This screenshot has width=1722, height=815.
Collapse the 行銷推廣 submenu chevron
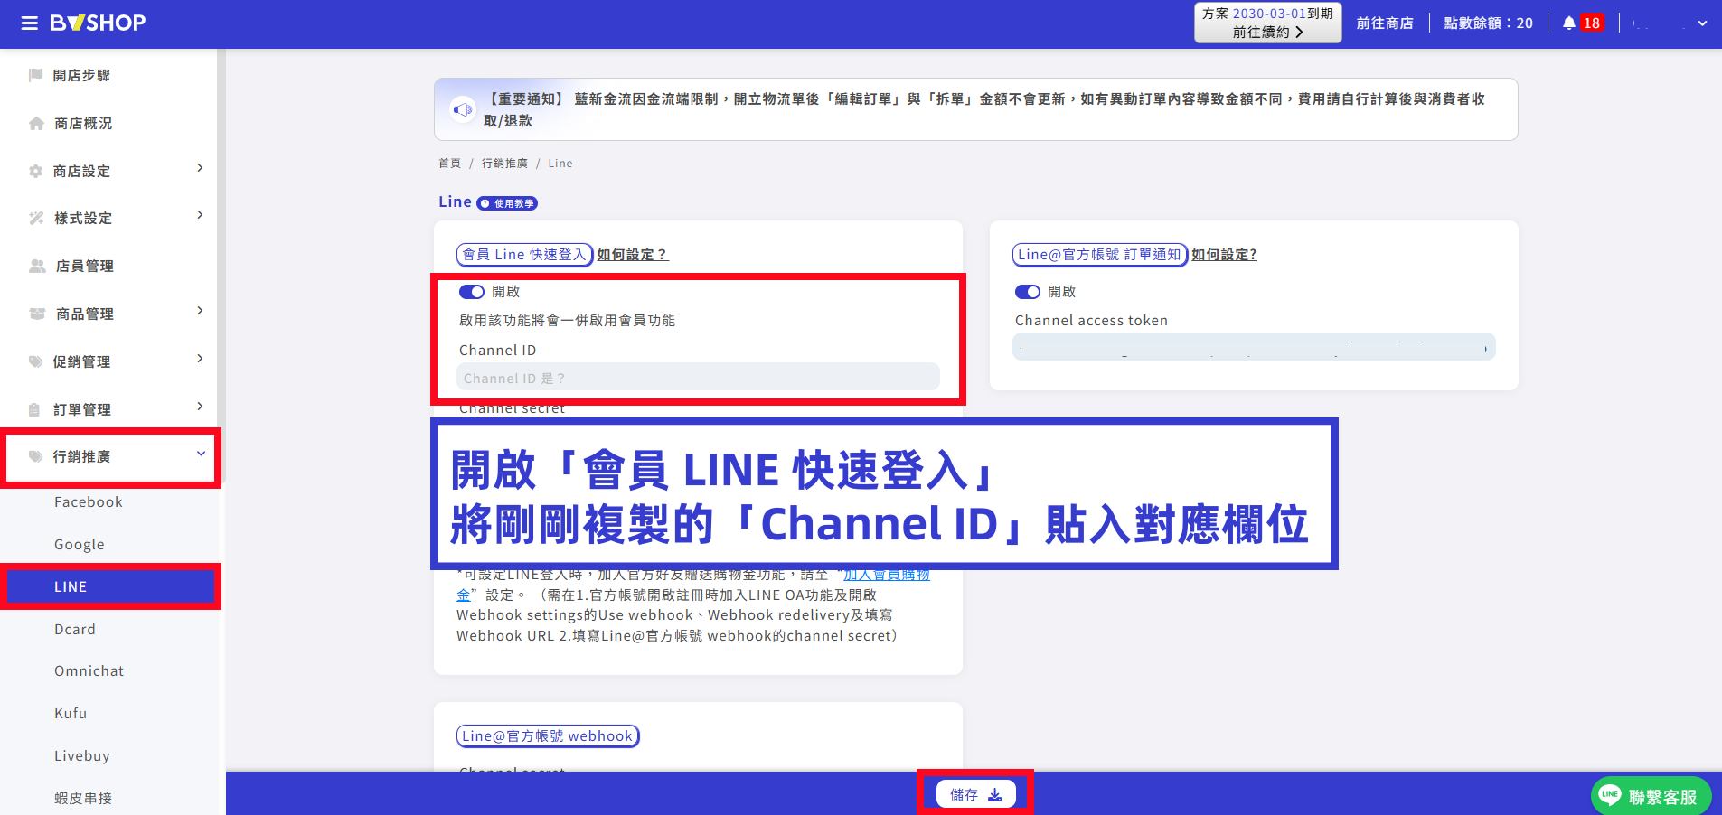pyautogui.click(x=201, y=454)
